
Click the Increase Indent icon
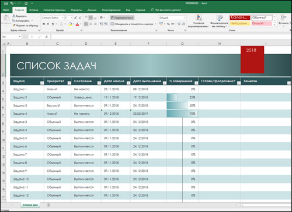(106, 24)
